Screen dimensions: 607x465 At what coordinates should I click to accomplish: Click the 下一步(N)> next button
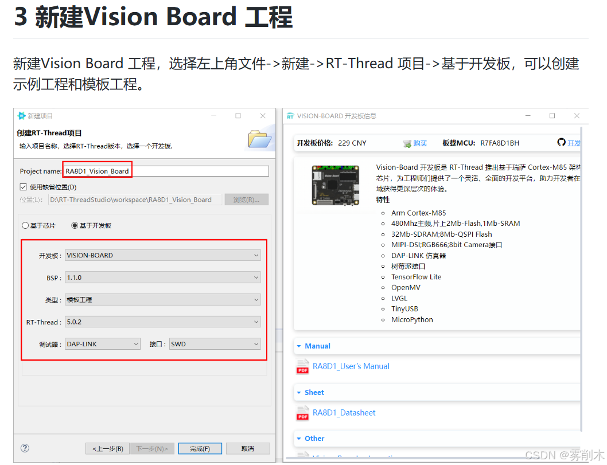click(152, 449)
